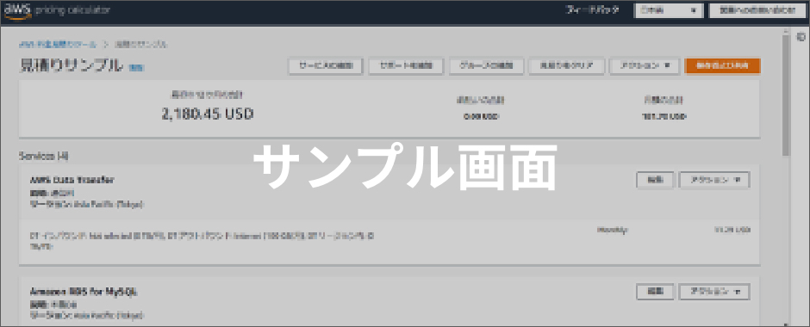810x327 pixels.
Task: Select the AWS Data Transfer service title
Action: [72, 180]
